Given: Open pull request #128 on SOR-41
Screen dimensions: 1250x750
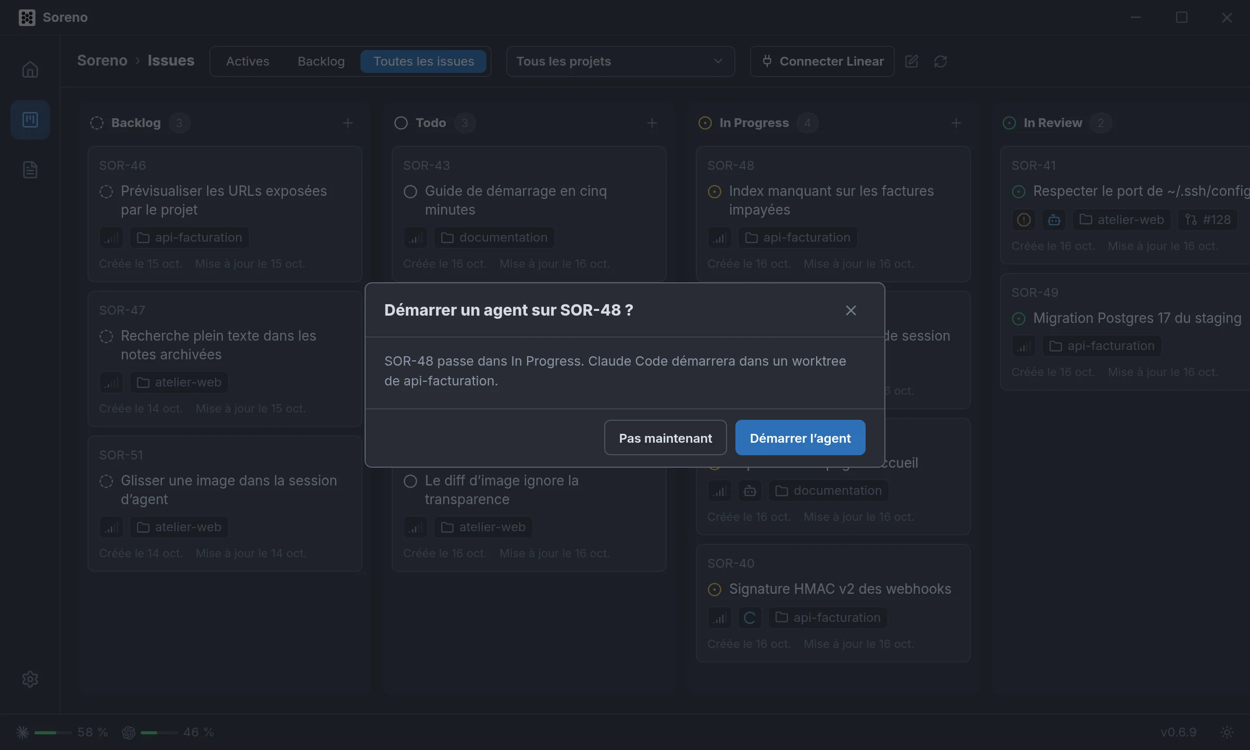Looking at the screenshot, I should point(1208,220).
